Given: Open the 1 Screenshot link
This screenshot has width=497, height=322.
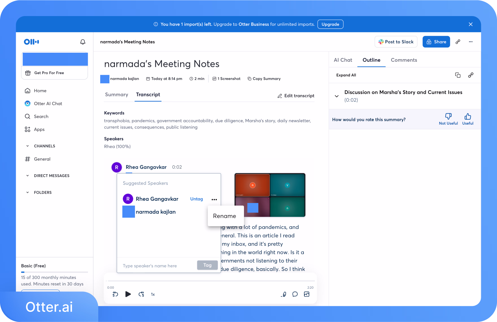Looking at the screenshot, I should pyautogui.click(x=226, y=79).
